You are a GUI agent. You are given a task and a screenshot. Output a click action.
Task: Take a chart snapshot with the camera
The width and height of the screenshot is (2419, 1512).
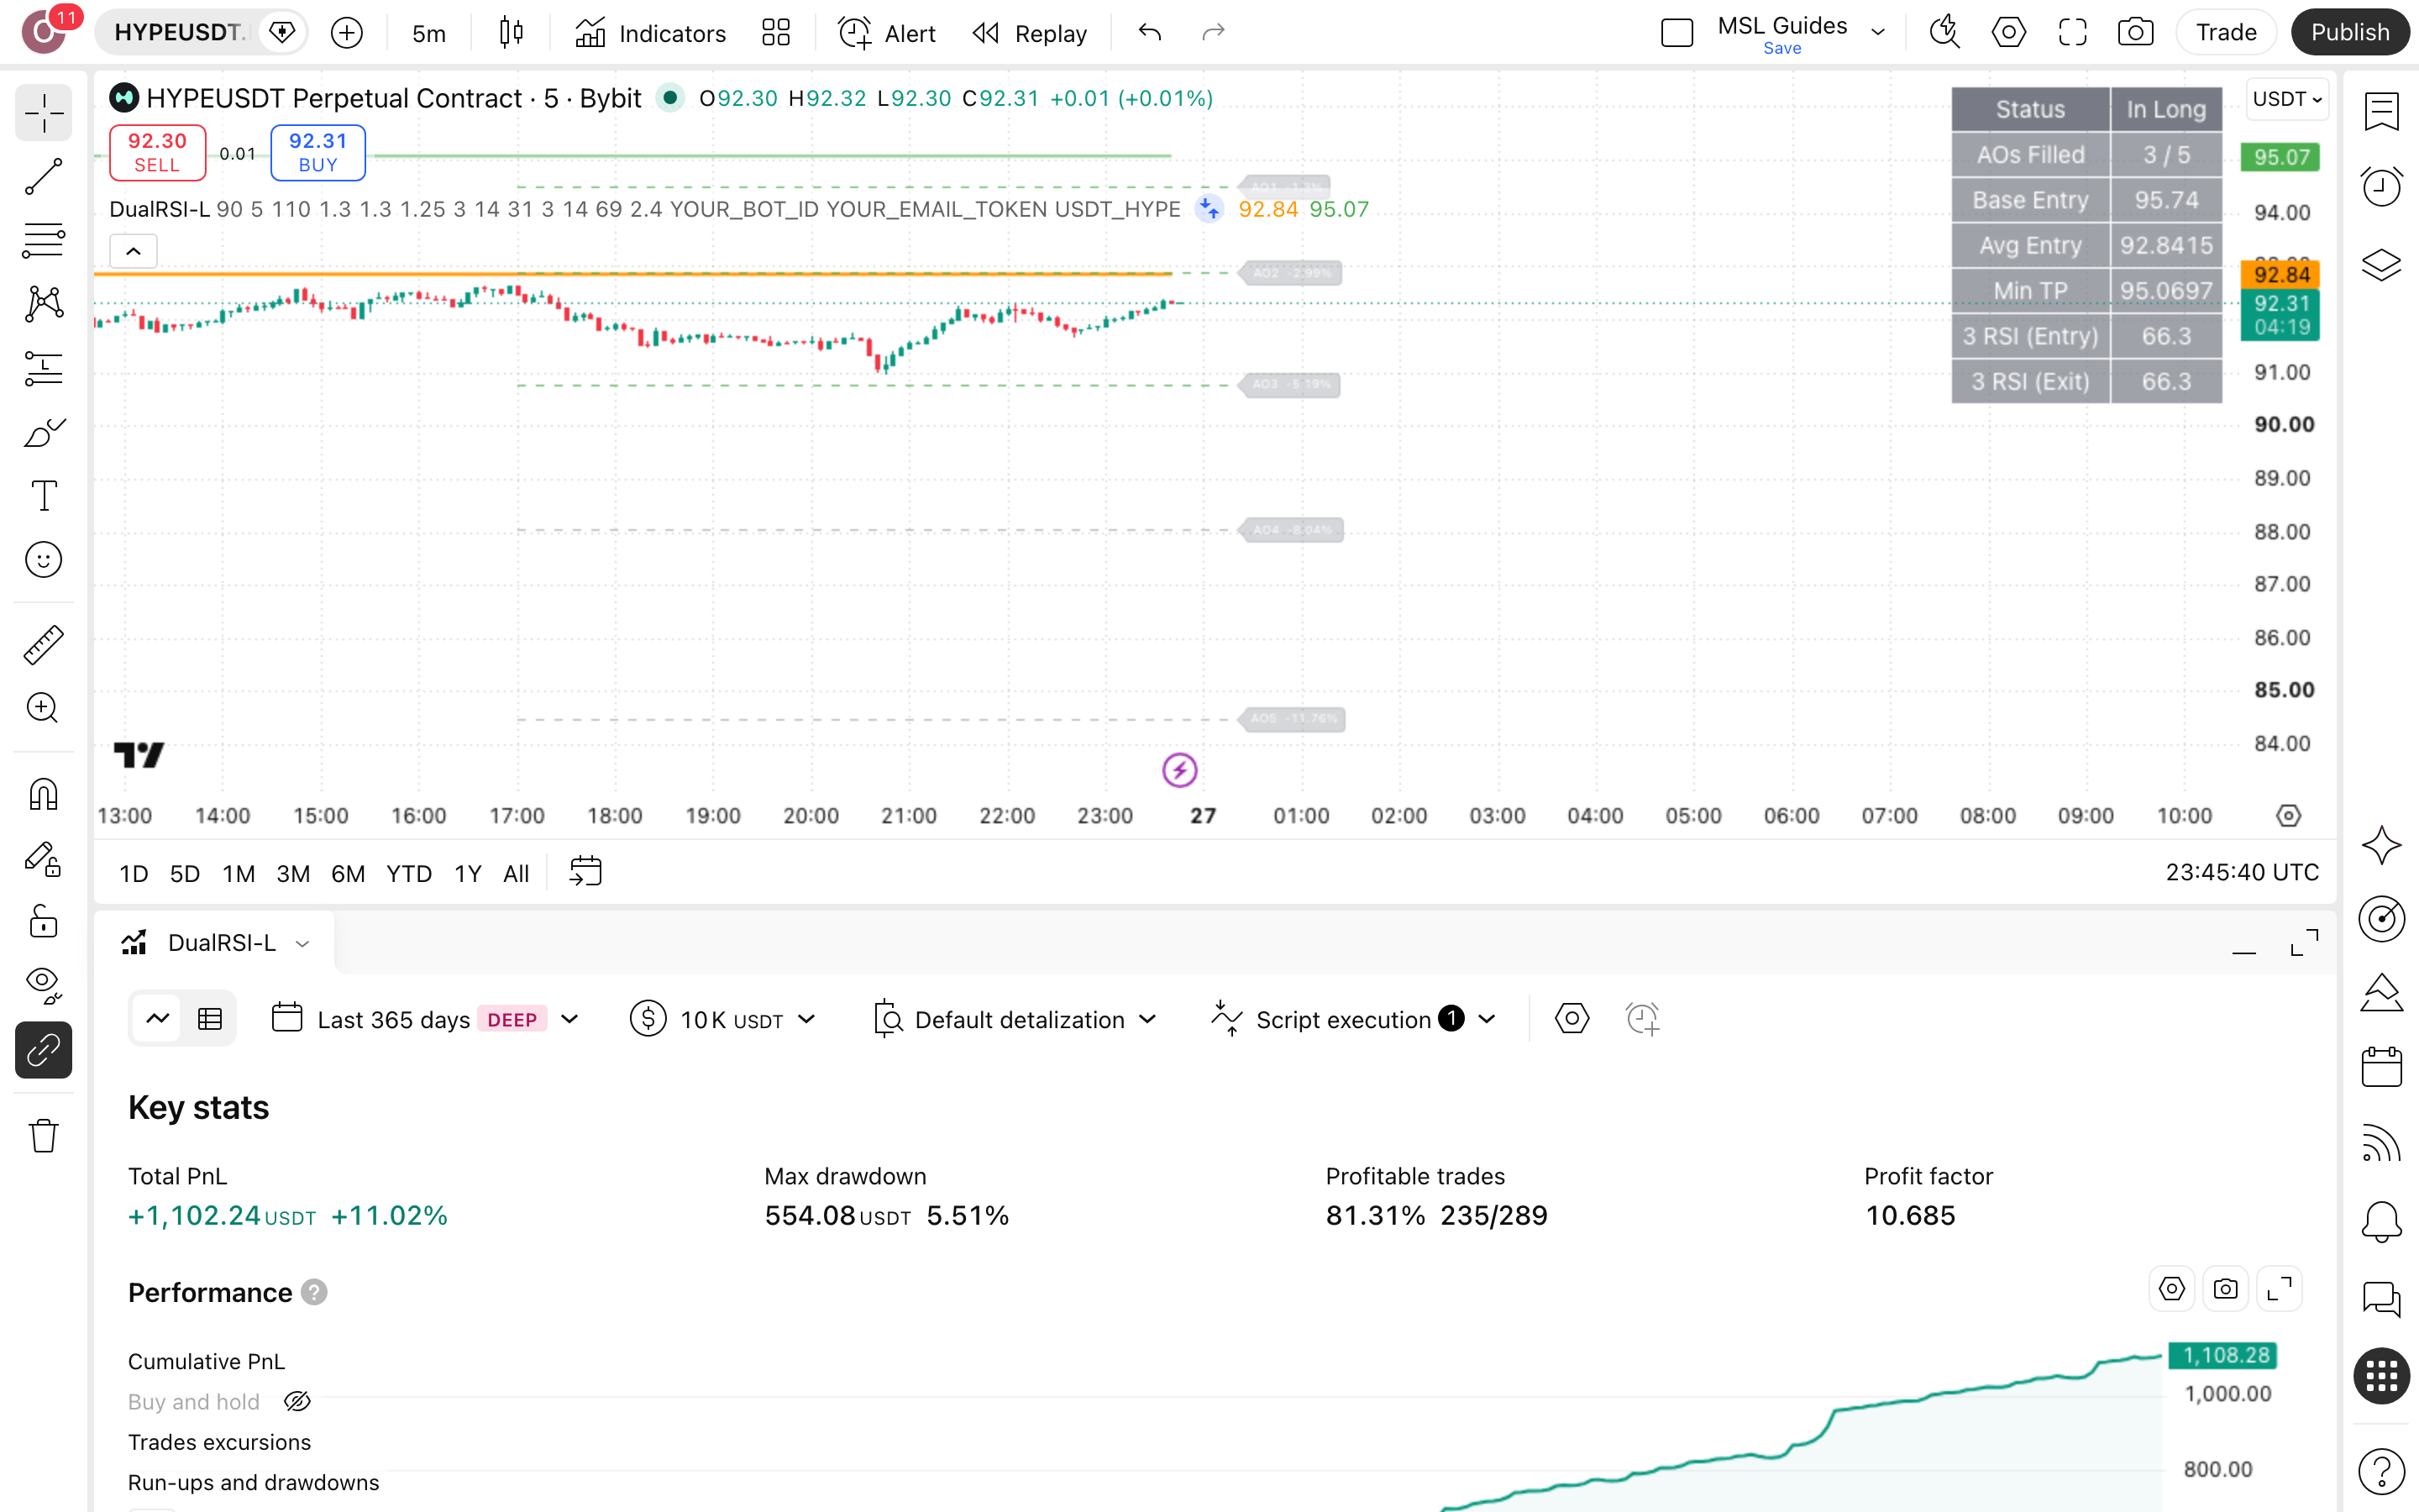[2135, 33]
